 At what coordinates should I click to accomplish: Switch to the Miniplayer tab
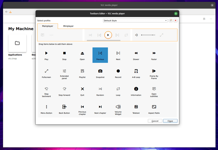[68, 26]
